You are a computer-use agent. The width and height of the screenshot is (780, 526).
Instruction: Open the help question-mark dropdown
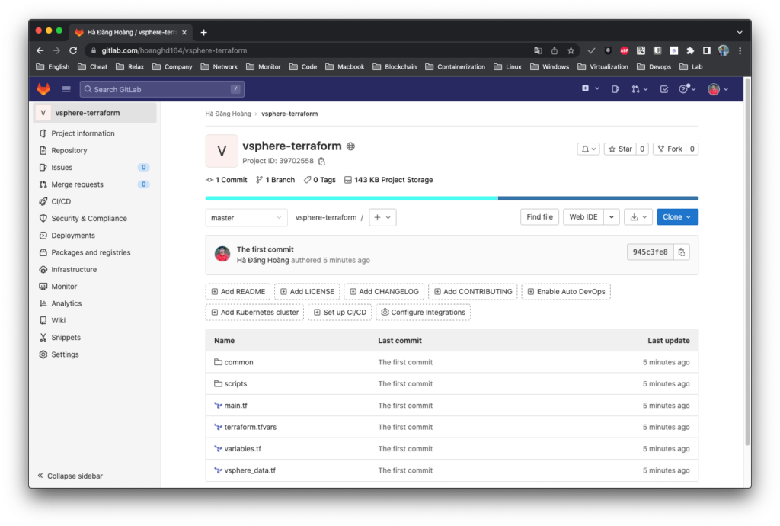click(x=687, y=89)
